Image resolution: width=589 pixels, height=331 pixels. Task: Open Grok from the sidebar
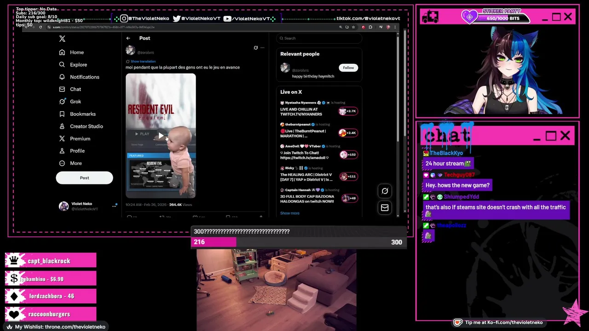click(x=70, y=102)
